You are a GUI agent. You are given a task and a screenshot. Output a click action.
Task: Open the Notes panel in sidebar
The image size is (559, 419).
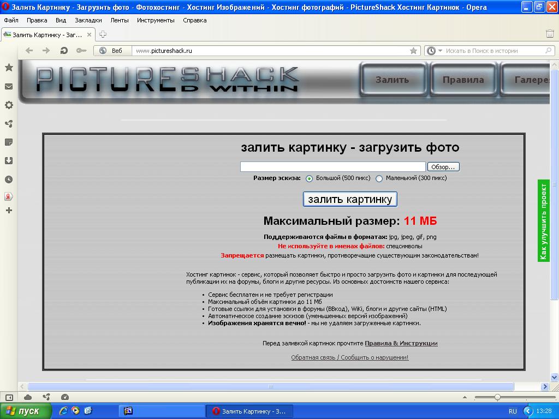tap(9, 142)
